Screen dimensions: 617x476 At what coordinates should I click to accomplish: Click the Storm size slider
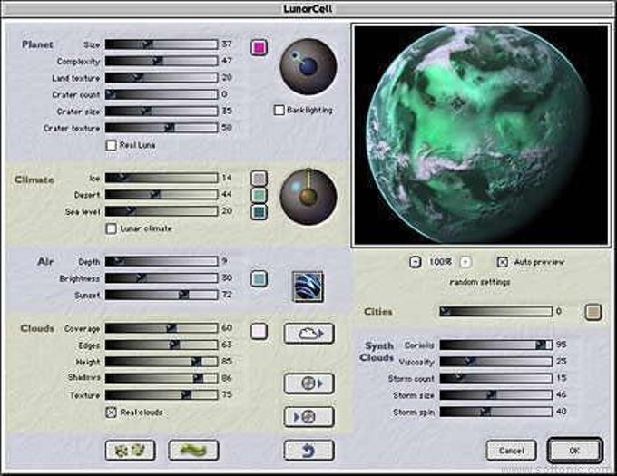click(495, 395)
